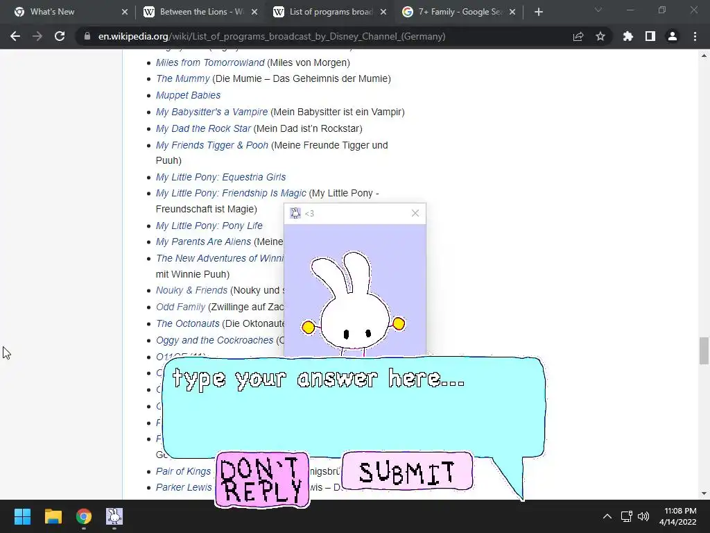
Task: Close the List of programs tab
Action: tap(383, 12)
